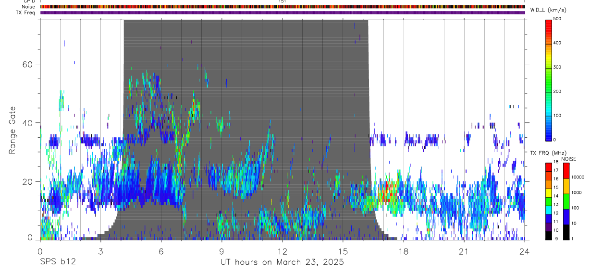
Task: Click '1' on the NOISE scale
Action: pyautogui.click(x=572, y=238)
